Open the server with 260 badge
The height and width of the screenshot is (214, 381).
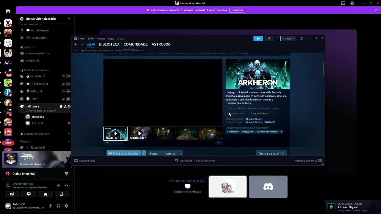click(x=8, y=72)
